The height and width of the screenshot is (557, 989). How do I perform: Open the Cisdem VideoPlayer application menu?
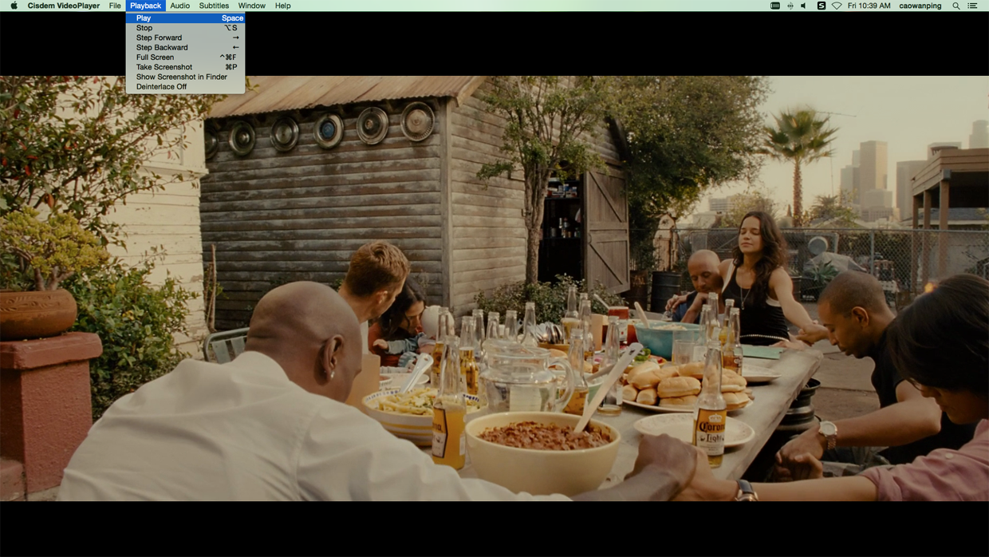64,6
